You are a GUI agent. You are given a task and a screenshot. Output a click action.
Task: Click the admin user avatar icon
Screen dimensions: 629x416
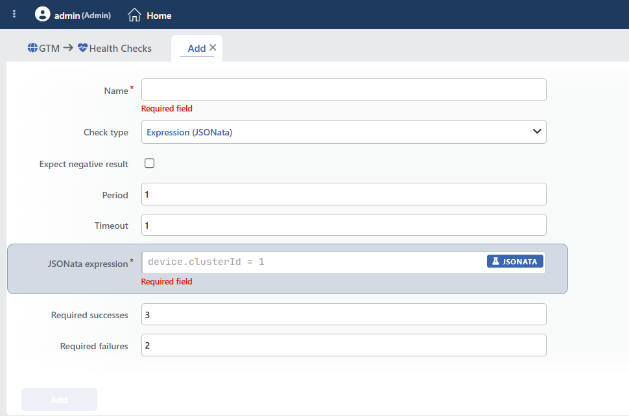43,14
